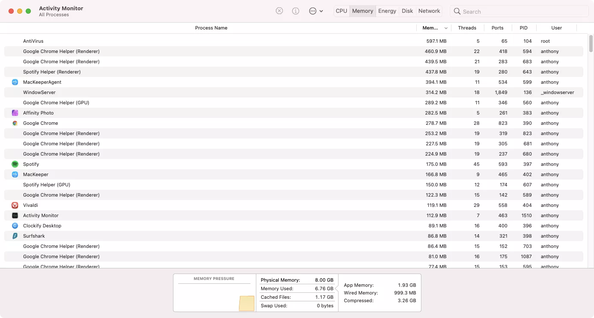Click the Google Chrome icon beside its process
594x318 pixels.
(16, 123)
